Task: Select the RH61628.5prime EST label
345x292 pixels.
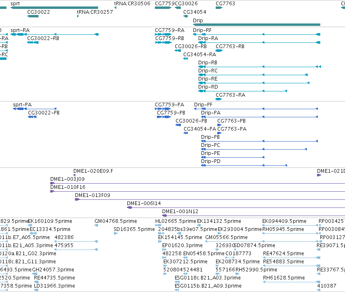Action: (284, 278)
